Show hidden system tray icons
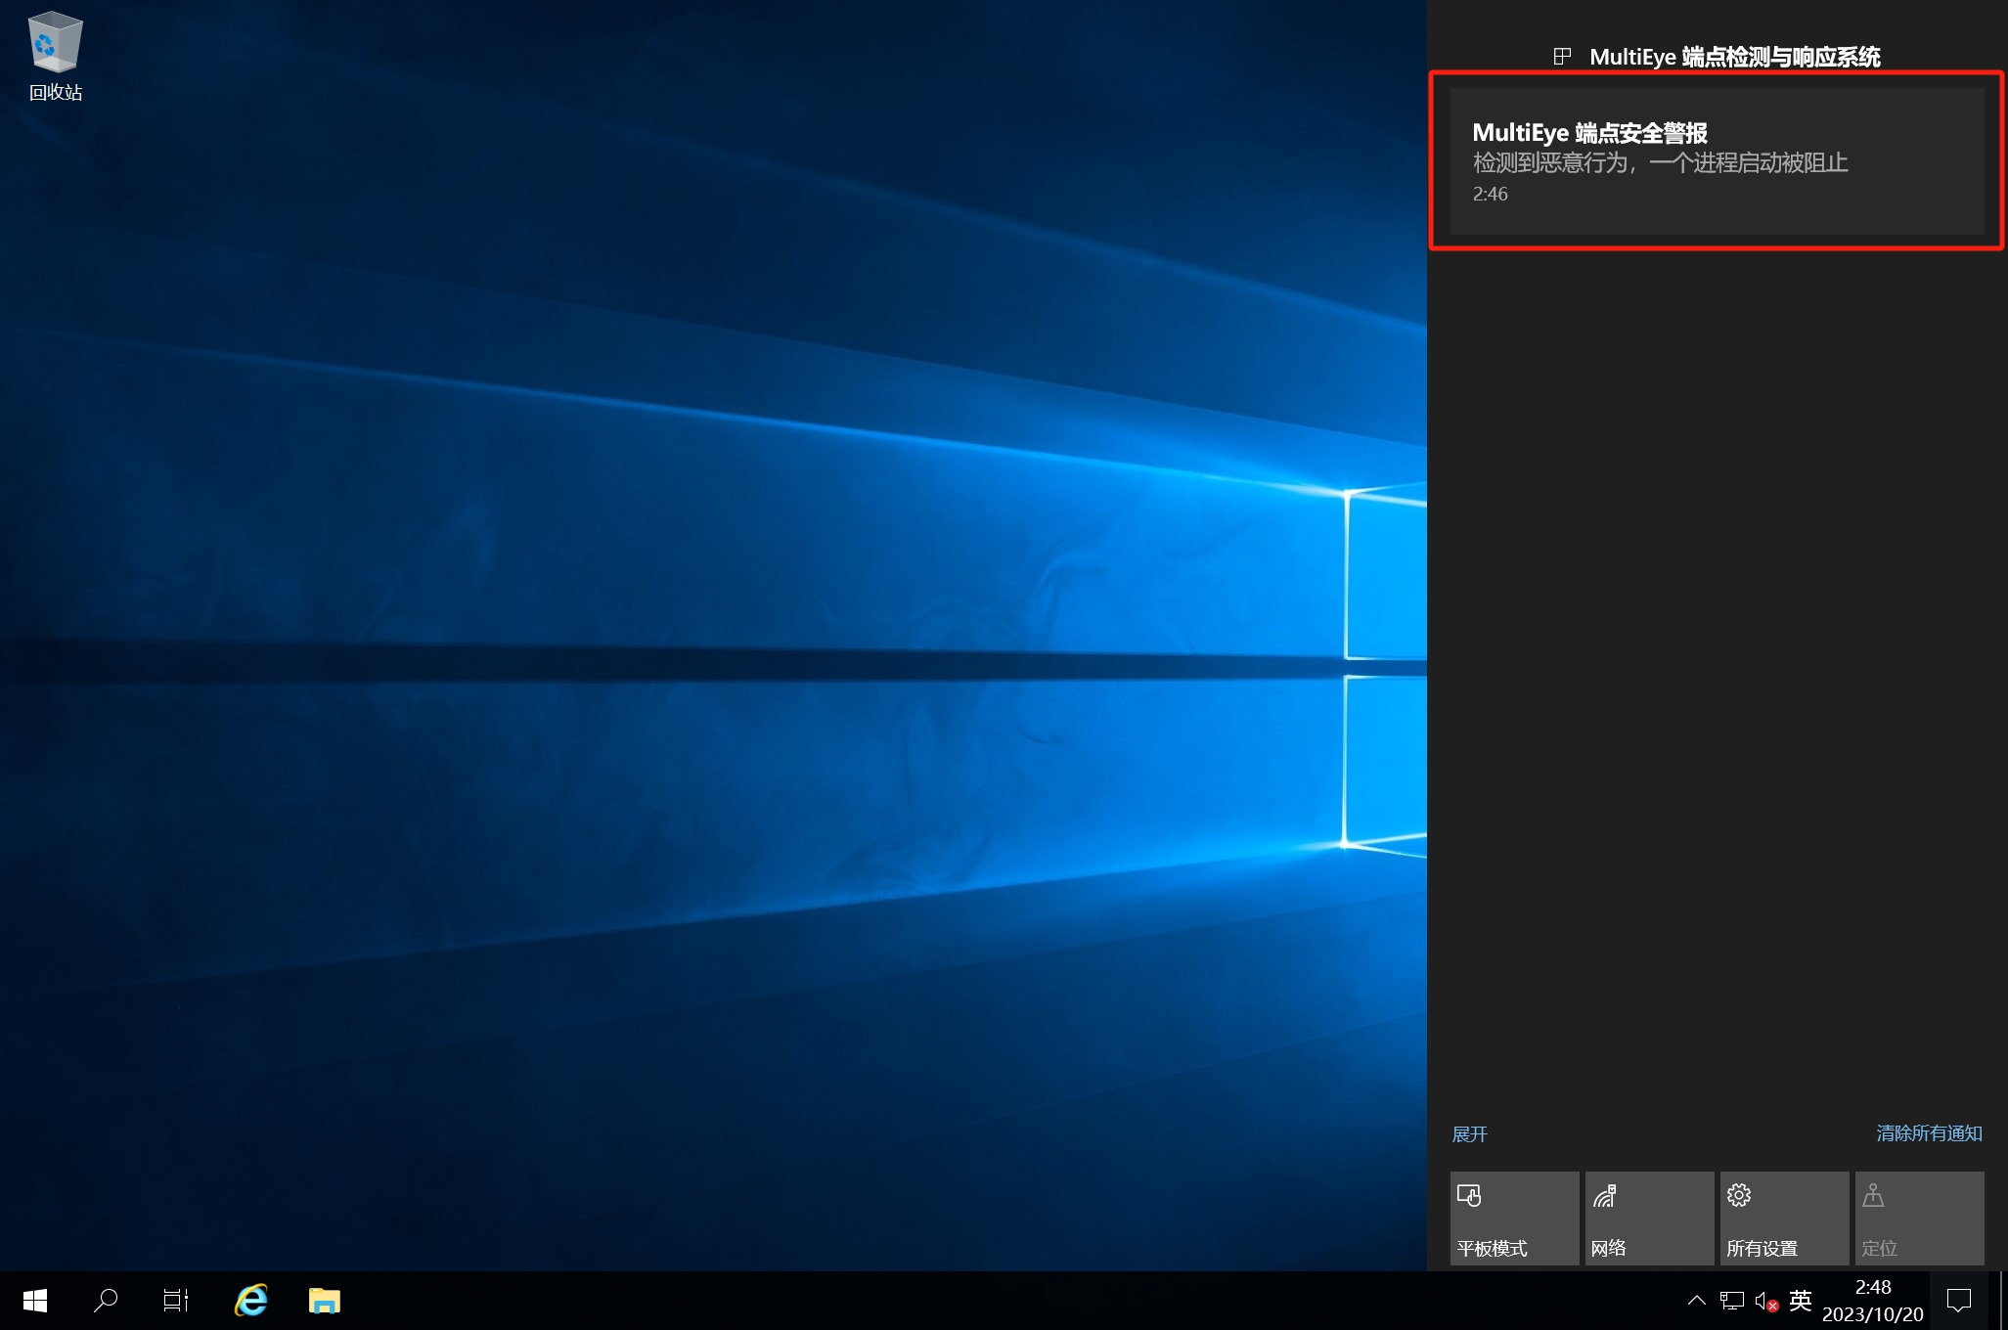Screen dimensions: 2008x1330 [1697, 1301]
